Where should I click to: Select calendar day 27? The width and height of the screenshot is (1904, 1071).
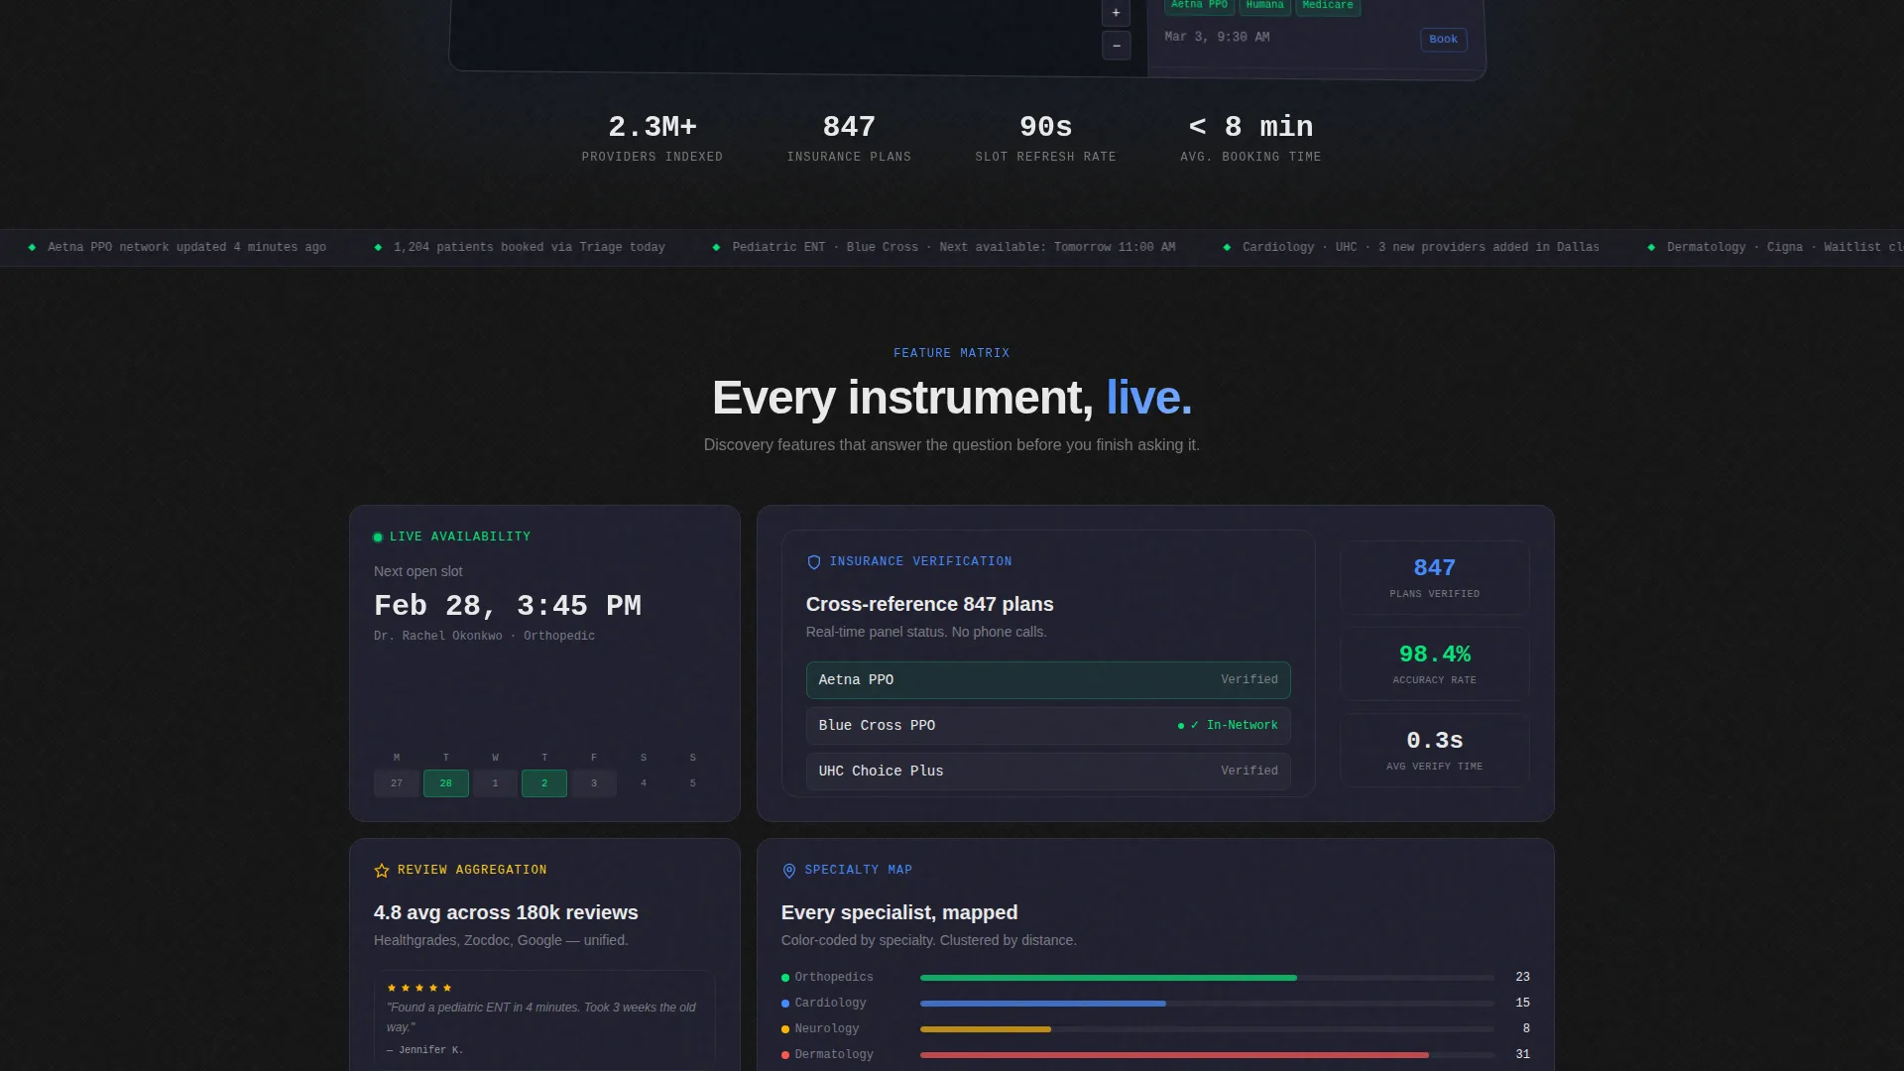point(397,783)
